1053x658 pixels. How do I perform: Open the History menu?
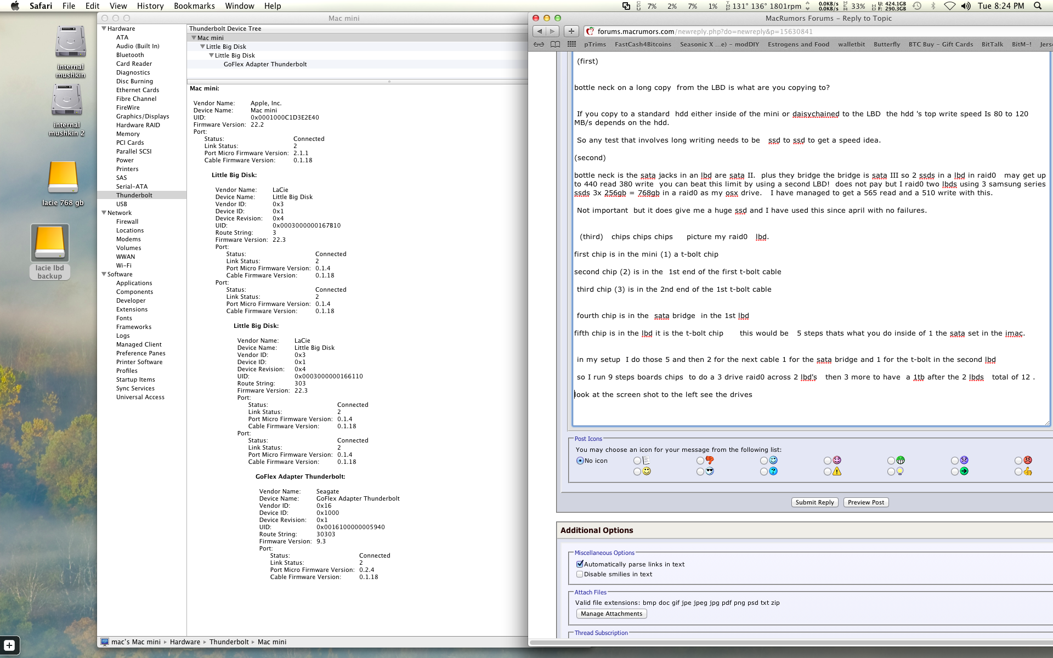coord(150,6)
